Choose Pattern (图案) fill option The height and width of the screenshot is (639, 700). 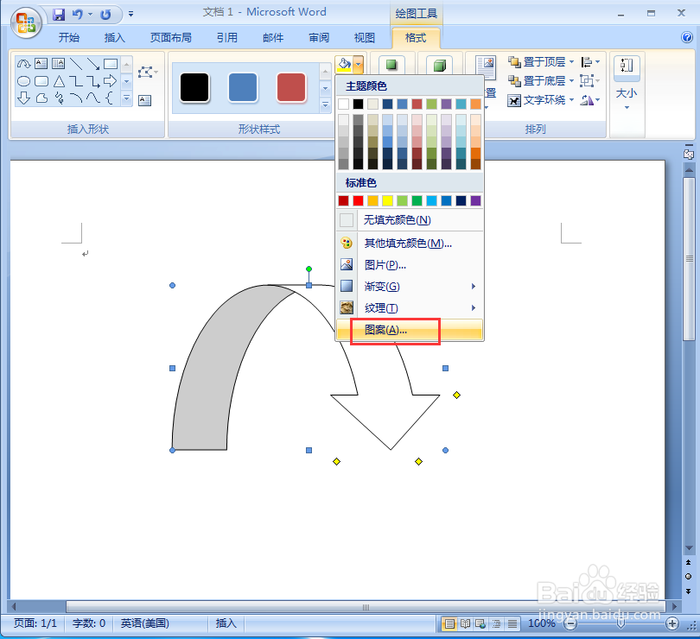pyautogui.click(x=410, y=330)
